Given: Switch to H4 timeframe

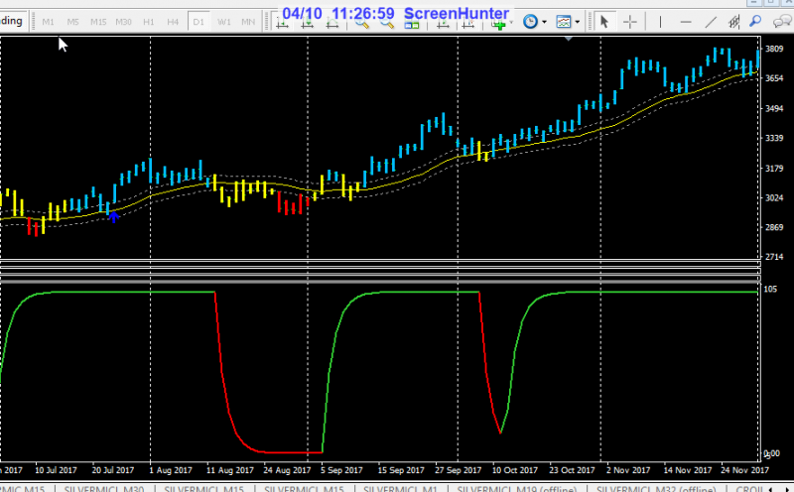Looking at the screenshot, I should [173, 22].
